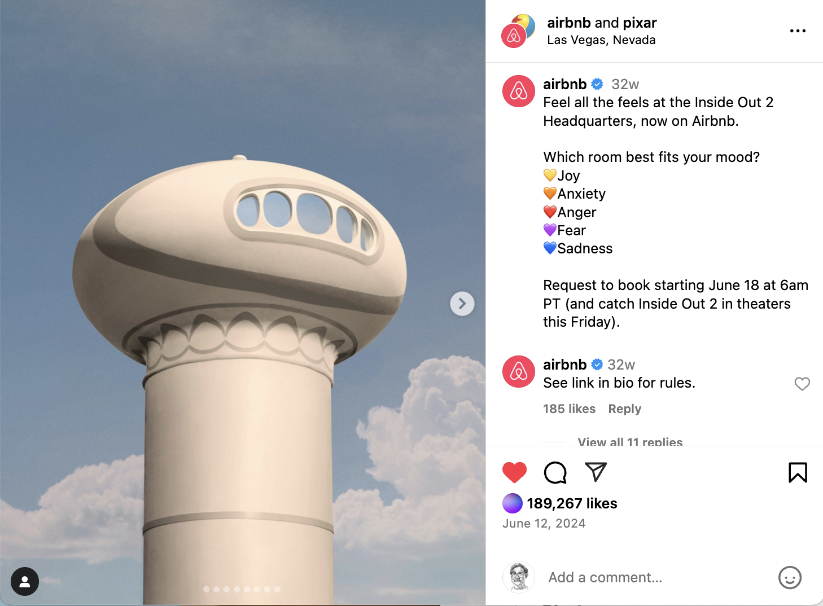Open the Las Vegas, Nevada location page

click(601, 40)
